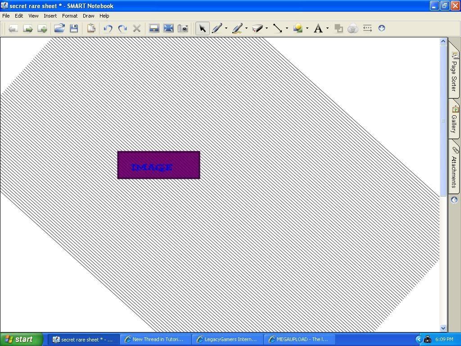Viewport: 461px width, 346px height.
Task: Toggle Full Screen view
Action: 168,28
